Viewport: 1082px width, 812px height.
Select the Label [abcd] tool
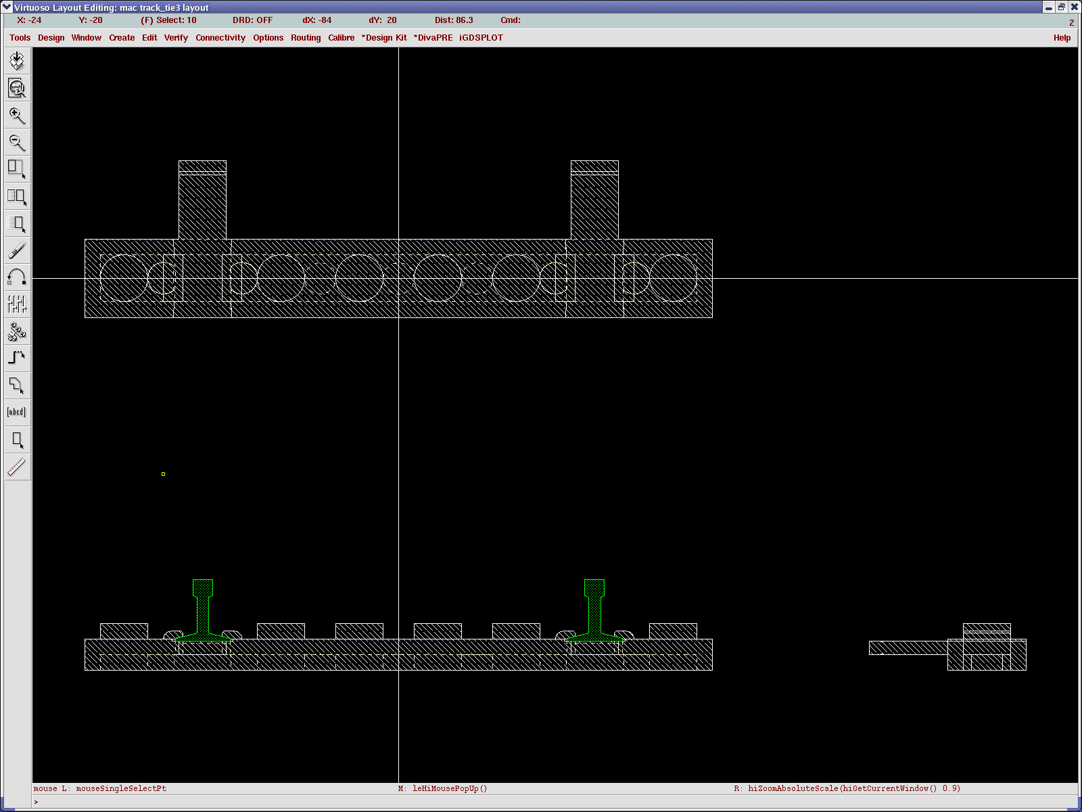click(17, 413)
